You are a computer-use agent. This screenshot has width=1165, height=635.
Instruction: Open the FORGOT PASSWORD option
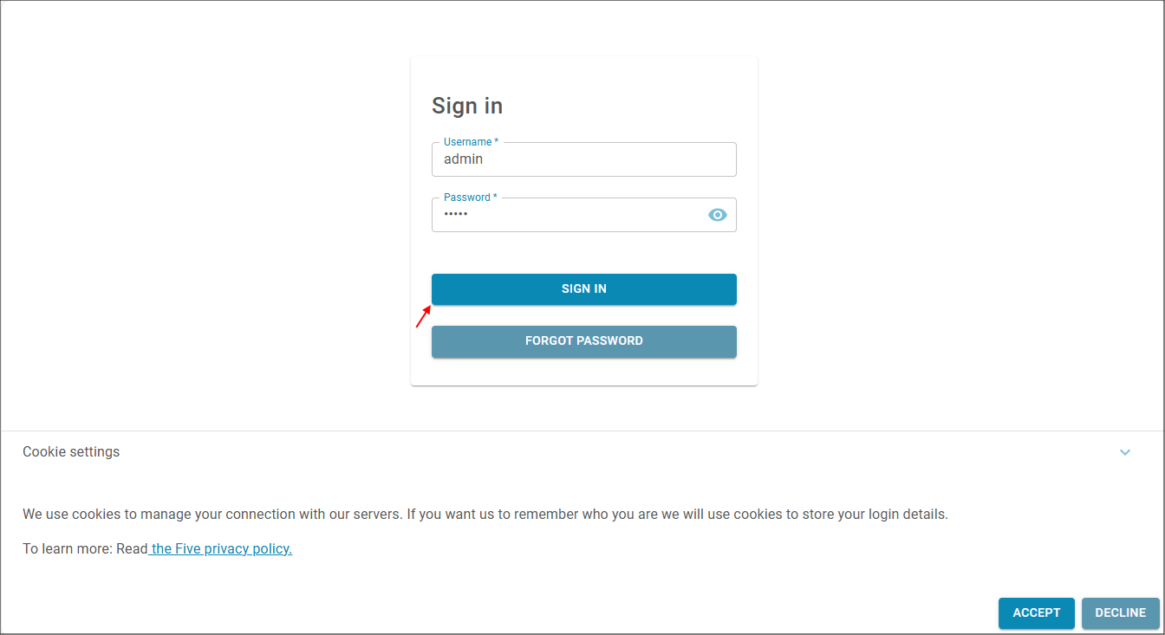click(x=584, y=341)
